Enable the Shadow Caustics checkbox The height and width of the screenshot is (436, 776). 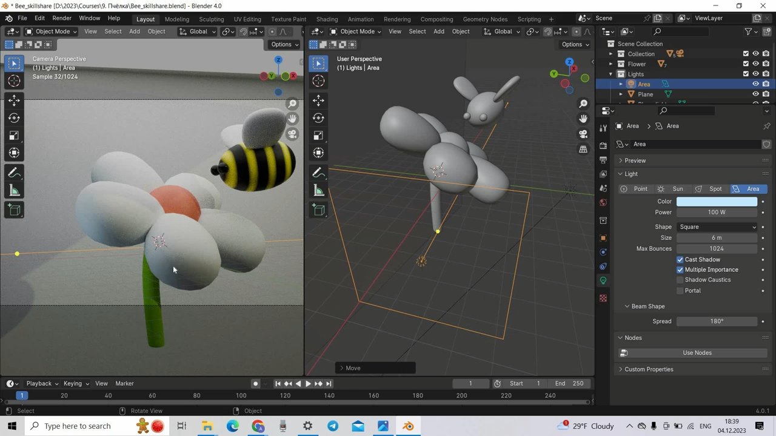point(680,280)
